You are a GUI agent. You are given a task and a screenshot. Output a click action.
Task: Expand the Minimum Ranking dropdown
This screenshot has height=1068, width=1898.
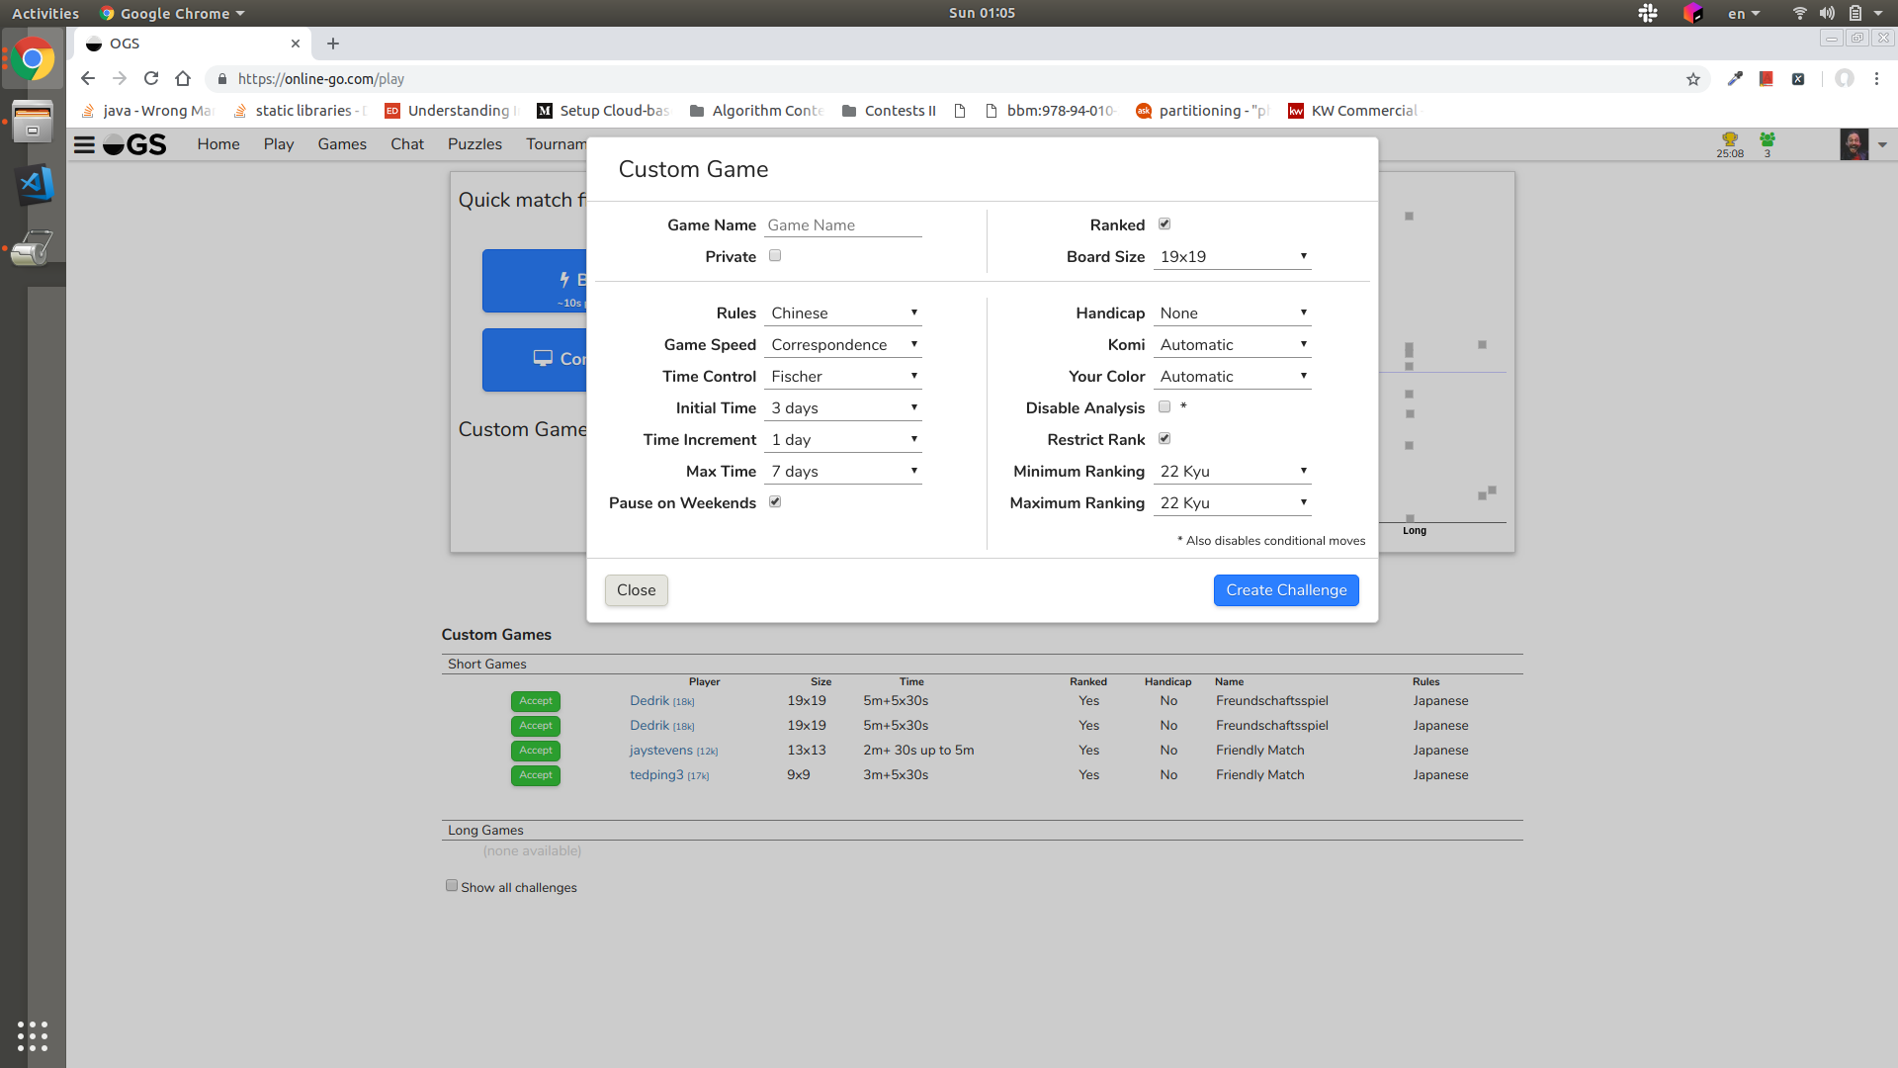[x=1232, y=472]
